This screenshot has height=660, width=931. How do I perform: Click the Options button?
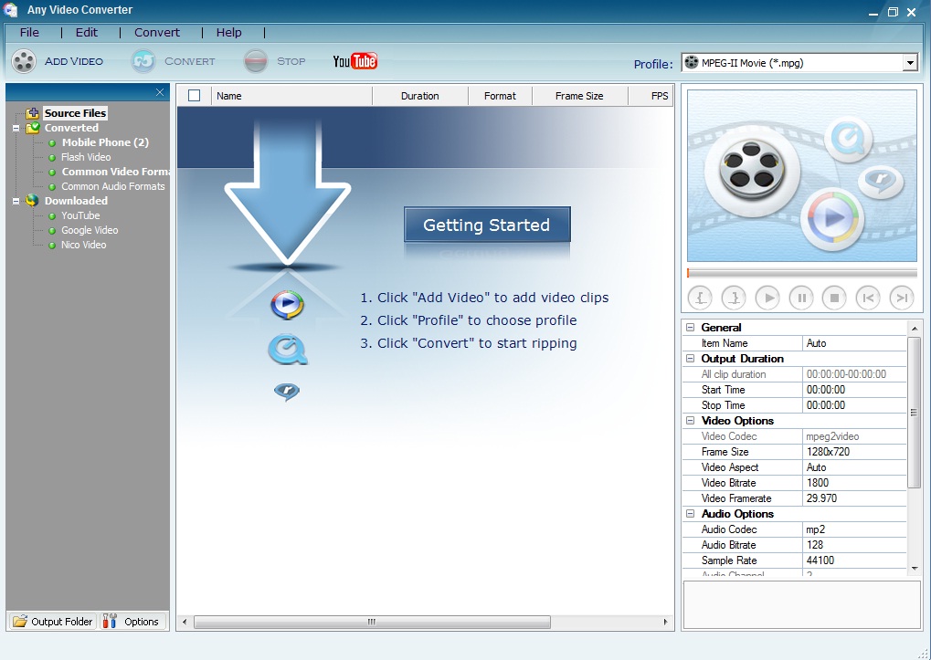point(132,621)
